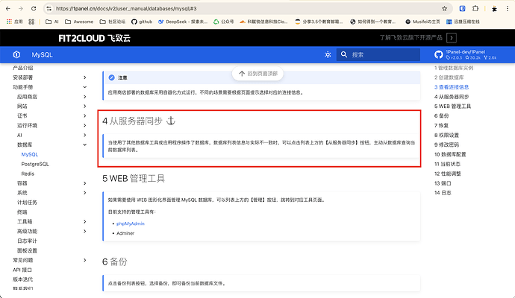
Task: Open the 应用 apps bookmark
Action: [x=14, y=22]
